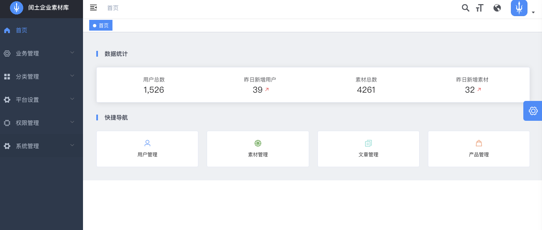542x230 pixels.
Task: Collapse sidebar with hamburger icon
Action: pyautogui.click(x=93, y=7)
